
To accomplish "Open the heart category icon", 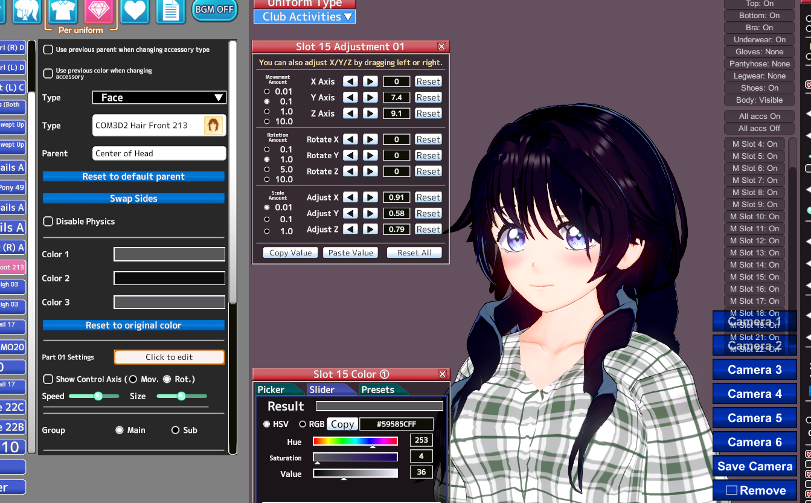I will pyautogui.click(x=135, y=10).
